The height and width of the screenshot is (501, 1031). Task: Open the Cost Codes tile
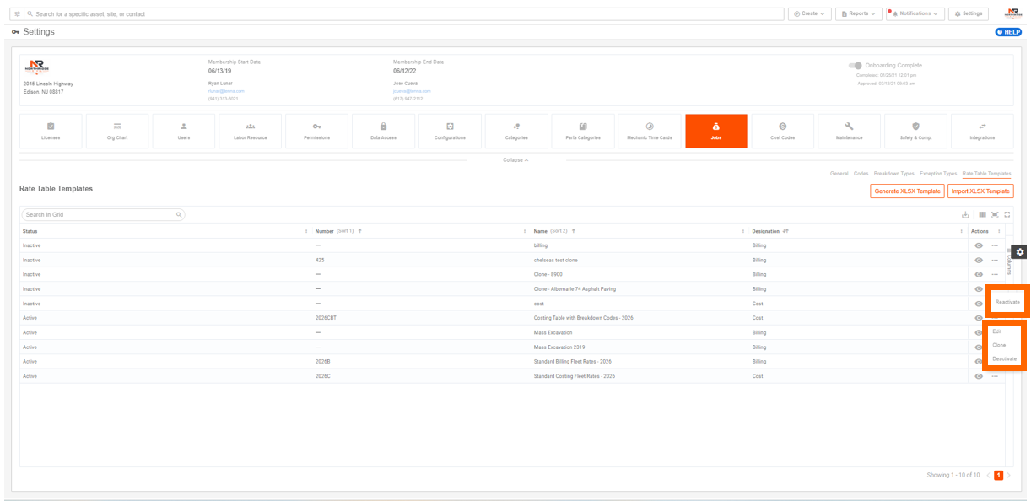(783, 131)
